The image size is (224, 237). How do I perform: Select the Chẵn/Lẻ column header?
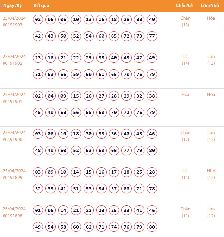coord(185,6)
